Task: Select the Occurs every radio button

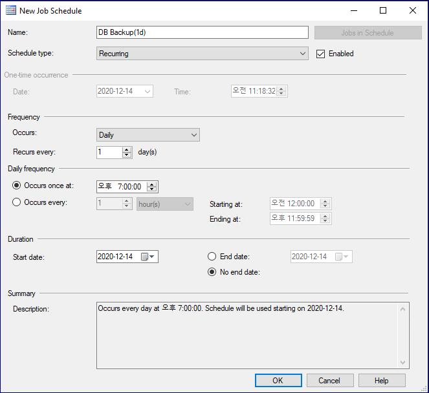Action: click(x=16, y=202)
